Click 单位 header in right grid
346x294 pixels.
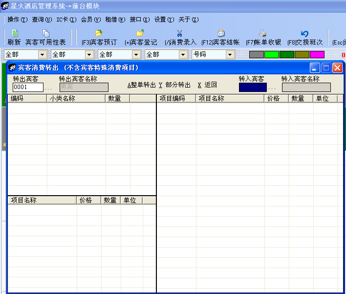tap(325, 98)
